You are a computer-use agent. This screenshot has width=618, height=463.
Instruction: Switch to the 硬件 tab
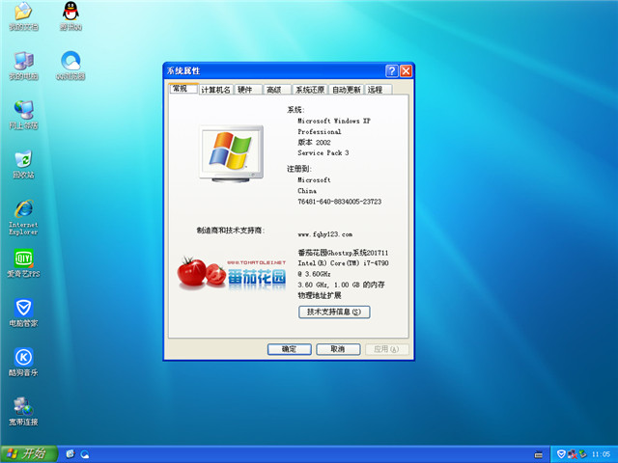248,90
